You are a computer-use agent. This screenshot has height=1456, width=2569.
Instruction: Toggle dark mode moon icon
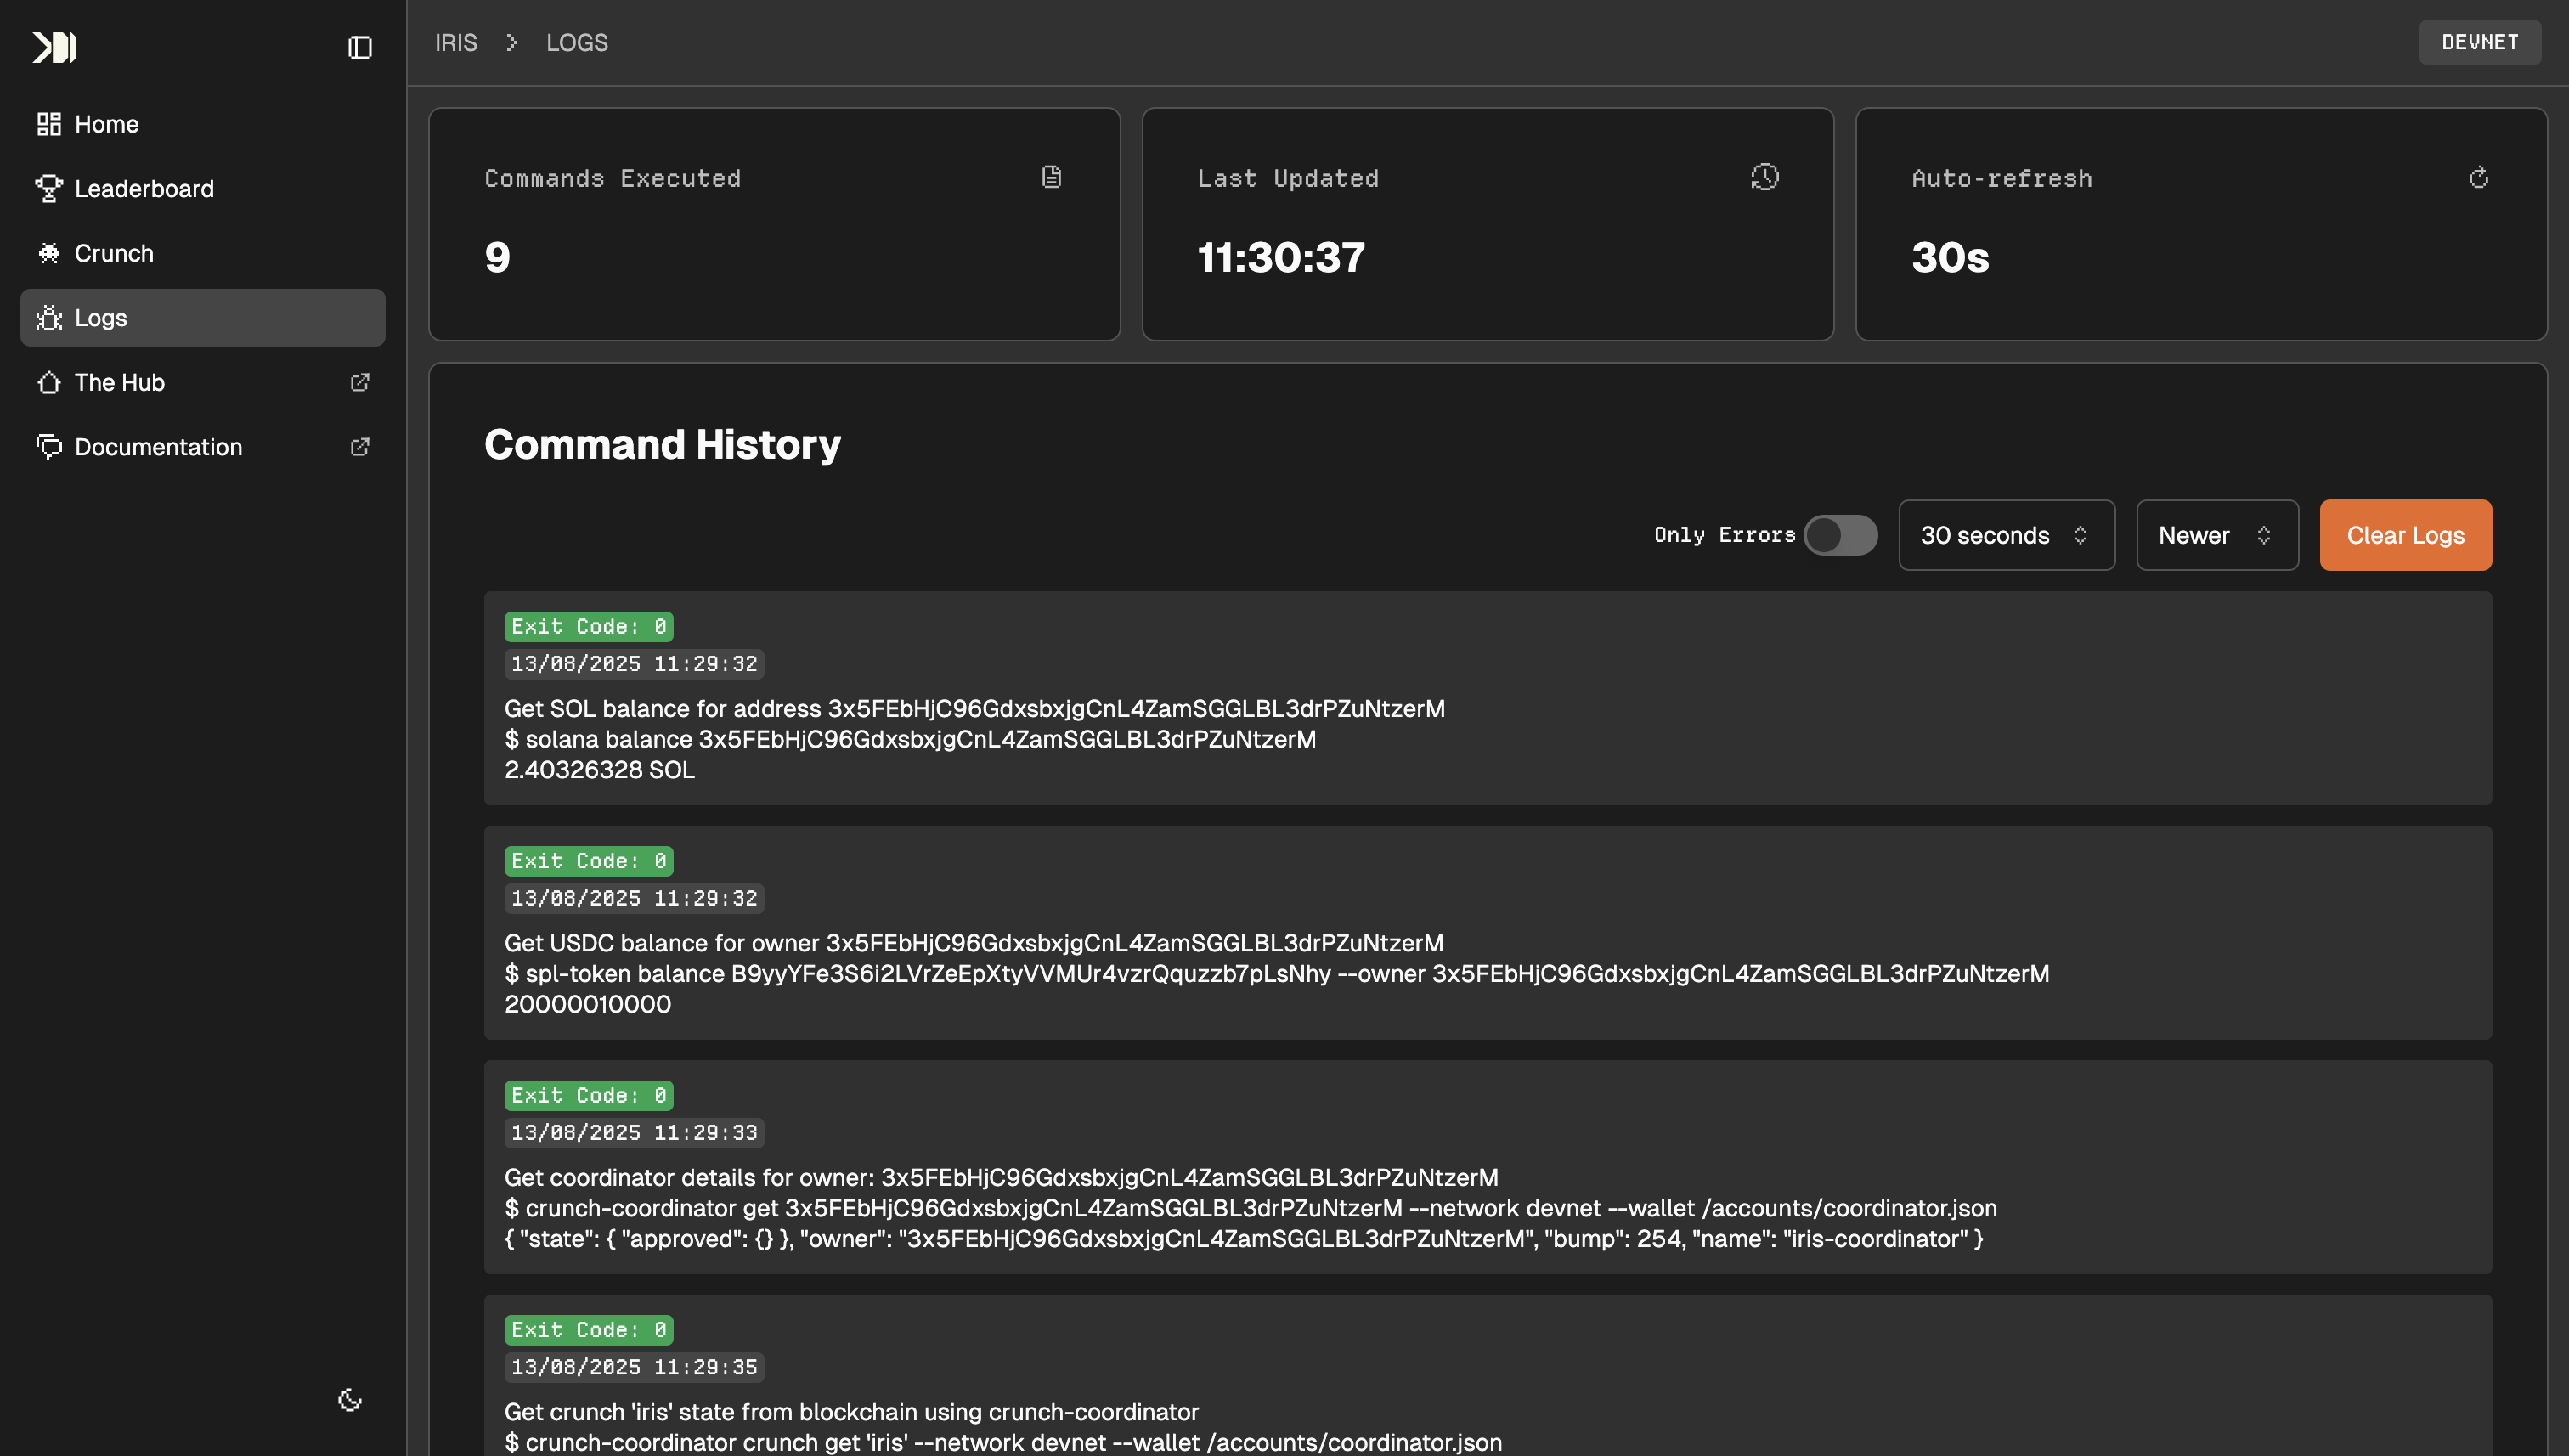point(349,1399)
